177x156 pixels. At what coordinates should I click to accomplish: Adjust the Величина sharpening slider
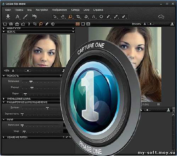tap(31, 82)
